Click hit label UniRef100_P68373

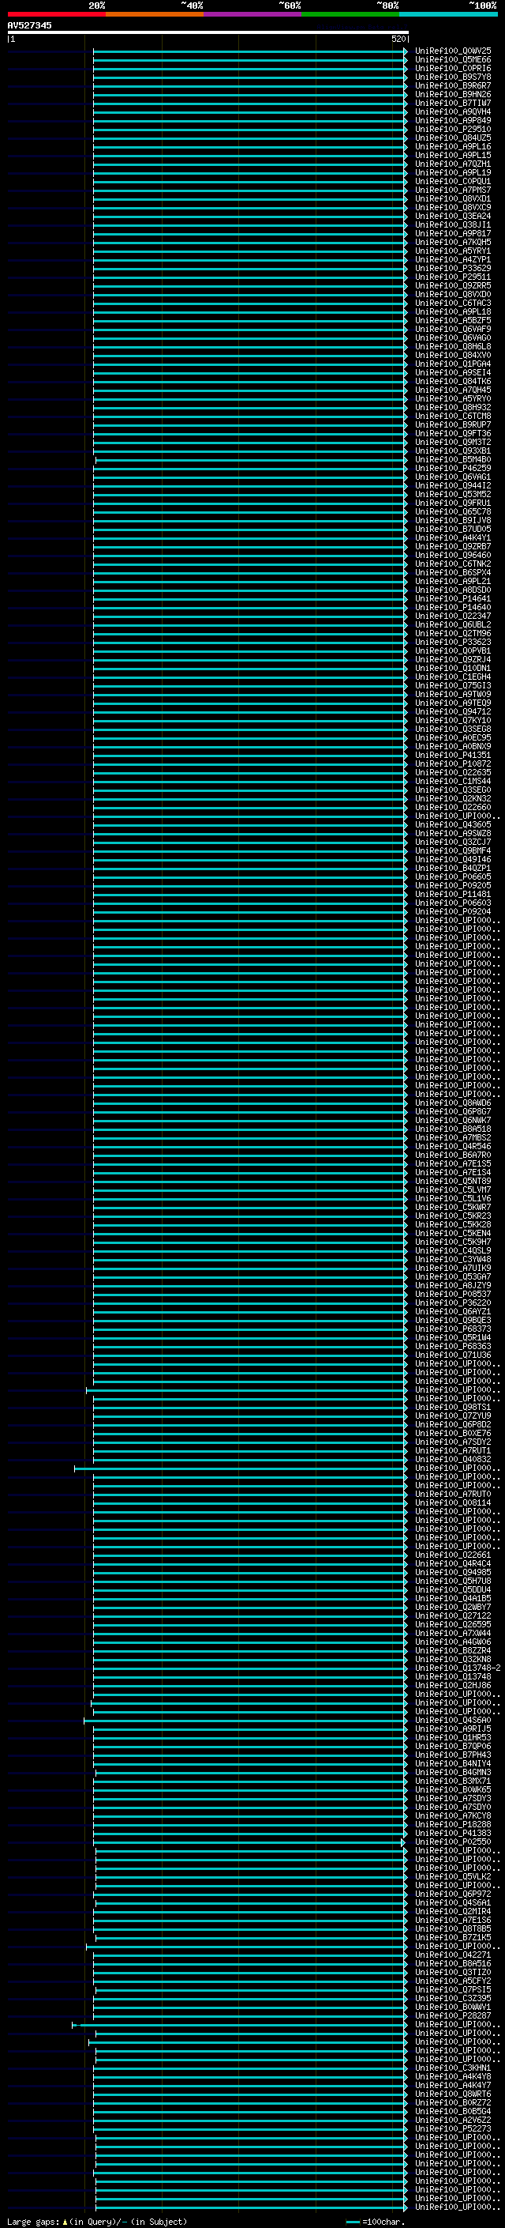tap(453, 1329)
